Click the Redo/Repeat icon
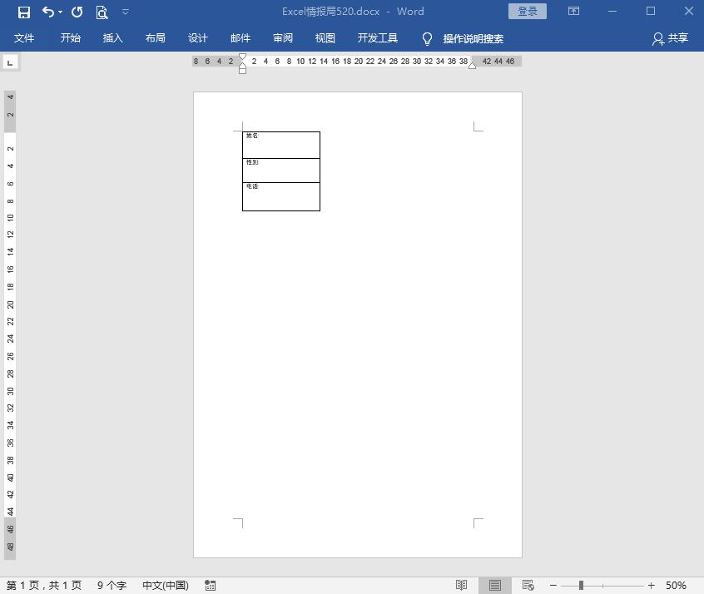 (77, 12)
